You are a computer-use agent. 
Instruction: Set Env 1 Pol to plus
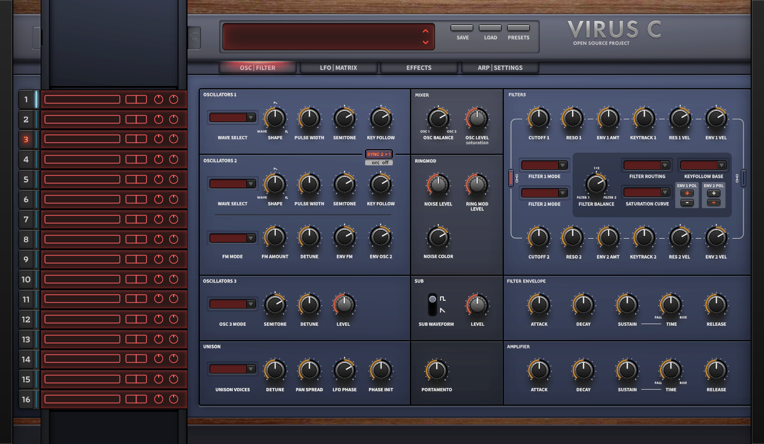tap(686, 193)
